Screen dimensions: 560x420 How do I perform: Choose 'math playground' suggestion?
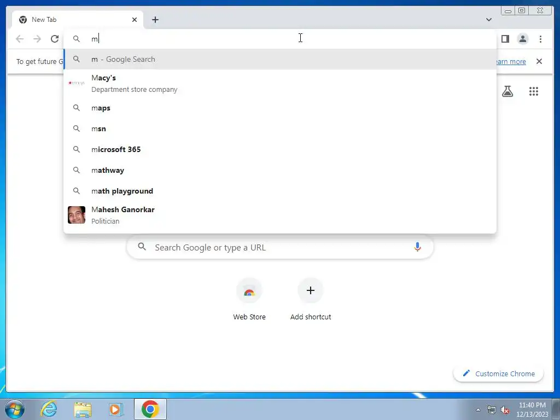[x=280, y=191]
